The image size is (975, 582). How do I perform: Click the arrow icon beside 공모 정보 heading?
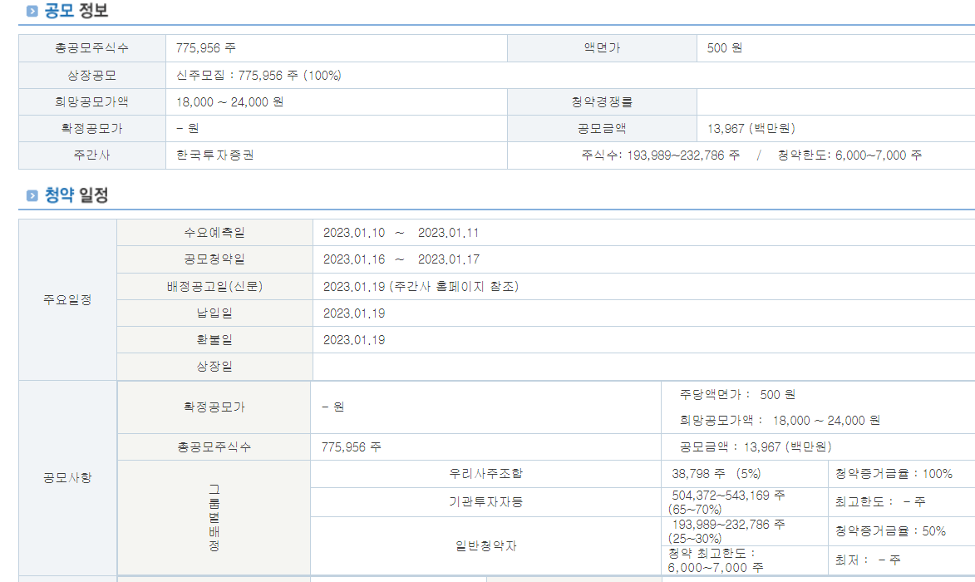tap(32, 11)
